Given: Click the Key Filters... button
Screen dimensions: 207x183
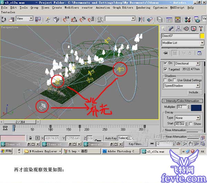Looking at the screenshot, I should 136,144.
